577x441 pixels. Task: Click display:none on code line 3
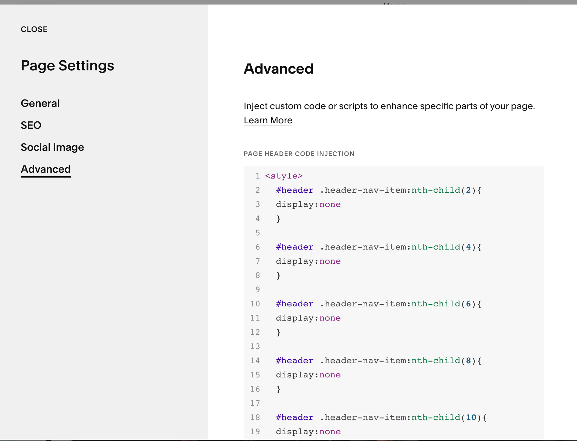point(308,204)
